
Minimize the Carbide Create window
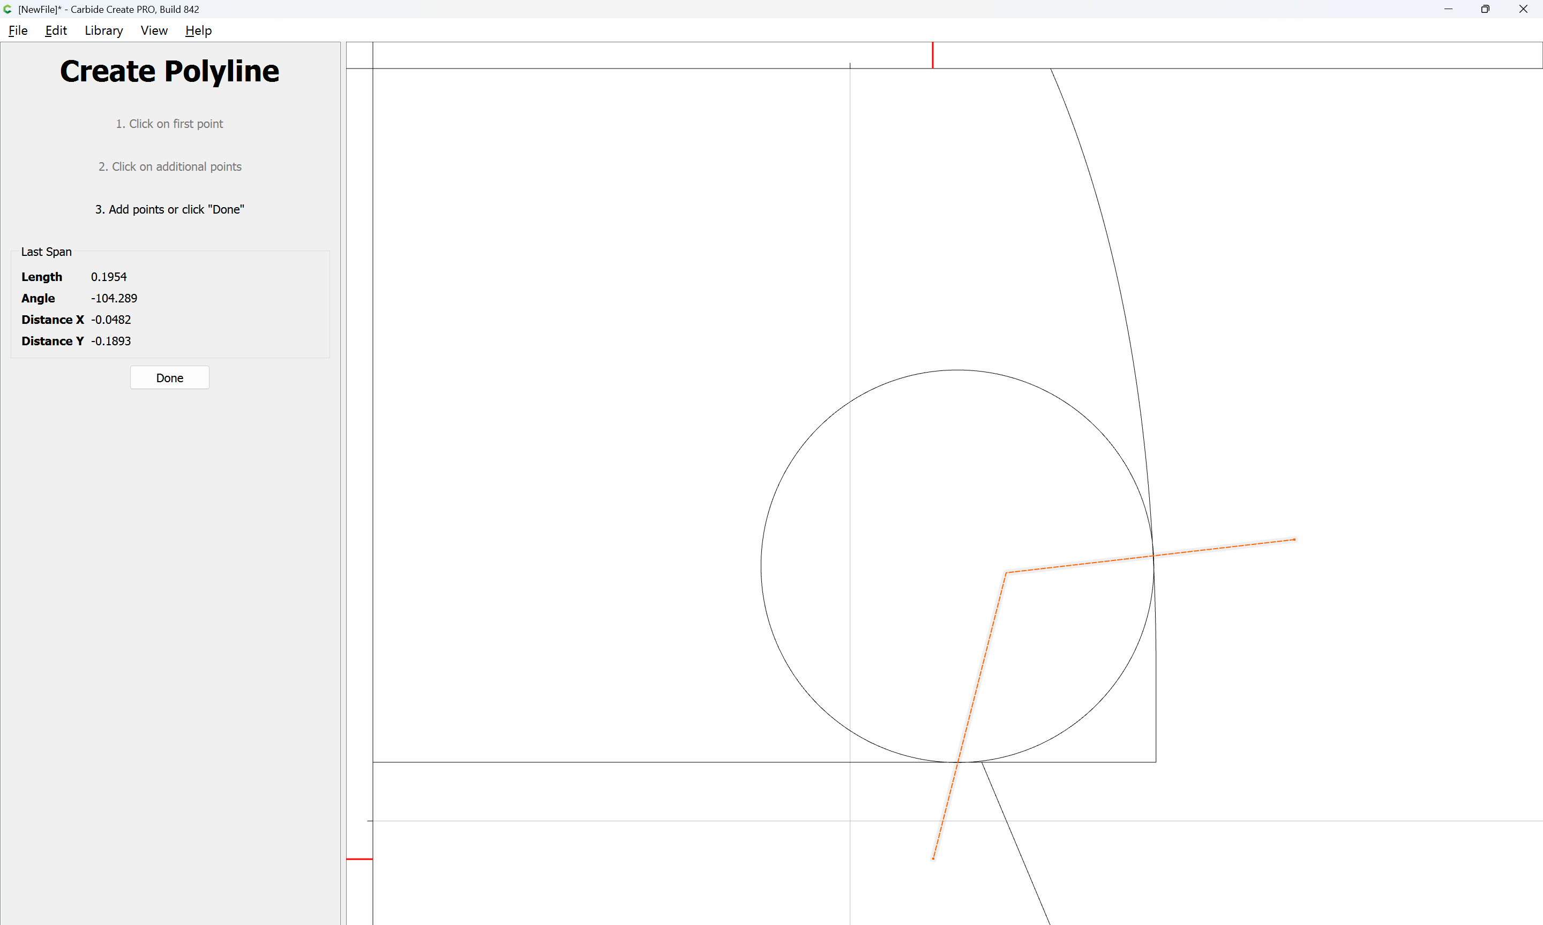(x=1448, y=9)
